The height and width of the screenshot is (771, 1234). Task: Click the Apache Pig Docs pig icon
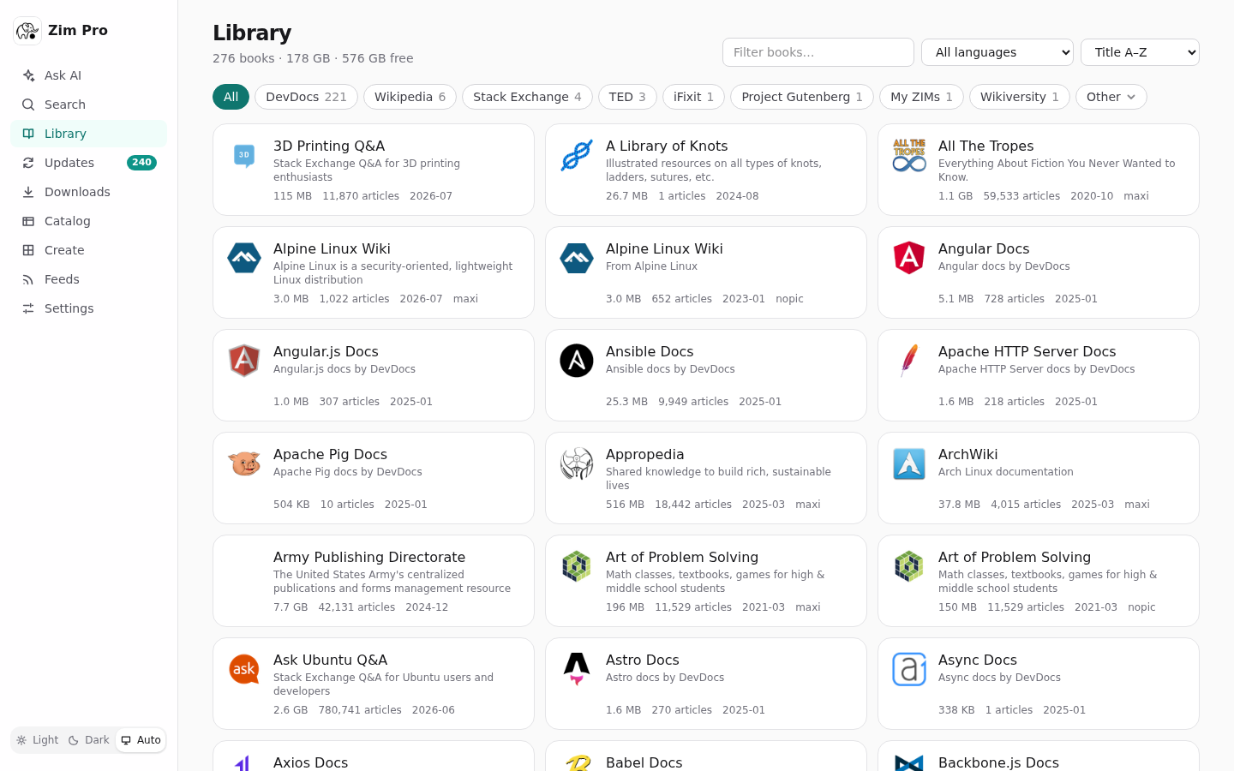point(244,463)
